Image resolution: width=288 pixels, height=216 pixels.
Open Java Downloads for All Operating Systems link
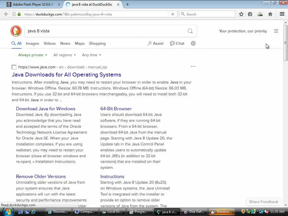coord(66,75)
